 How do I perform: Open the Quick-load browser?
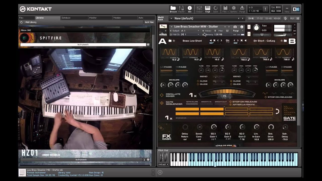coord(216,9)
